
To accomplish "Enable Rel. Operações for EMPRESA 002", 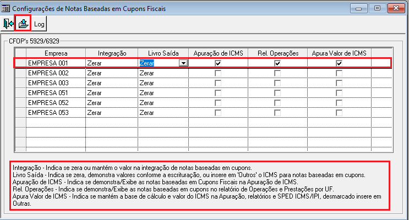I will 277,73.
